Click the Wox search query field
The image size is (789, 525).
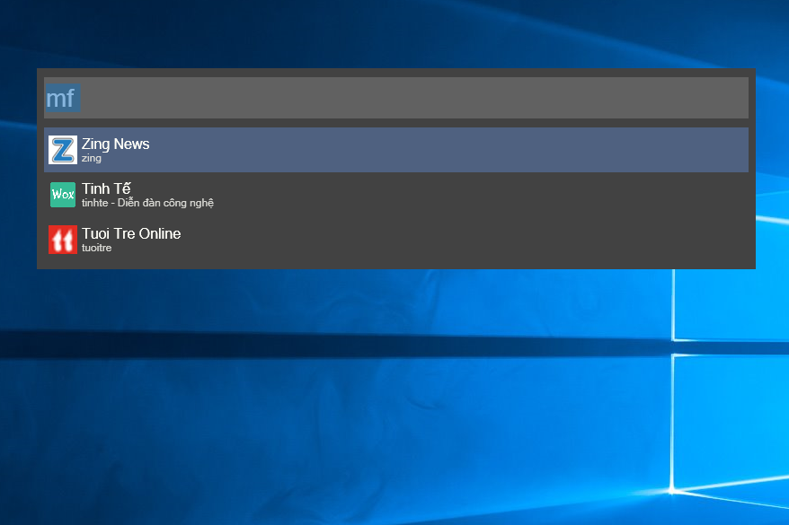[x=396, y=98]
